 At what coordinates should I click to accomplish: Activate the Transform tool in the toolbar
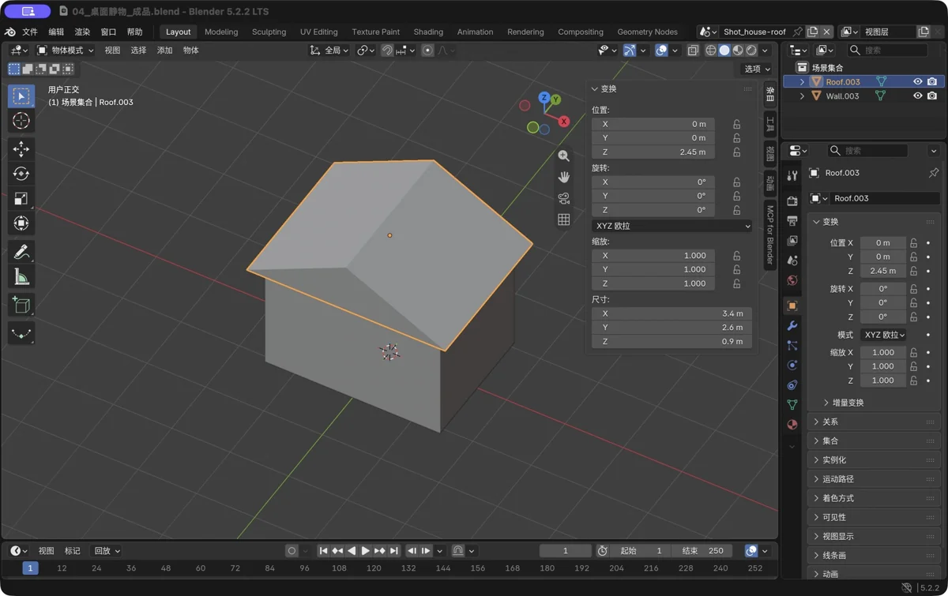(x=21, y=223)
